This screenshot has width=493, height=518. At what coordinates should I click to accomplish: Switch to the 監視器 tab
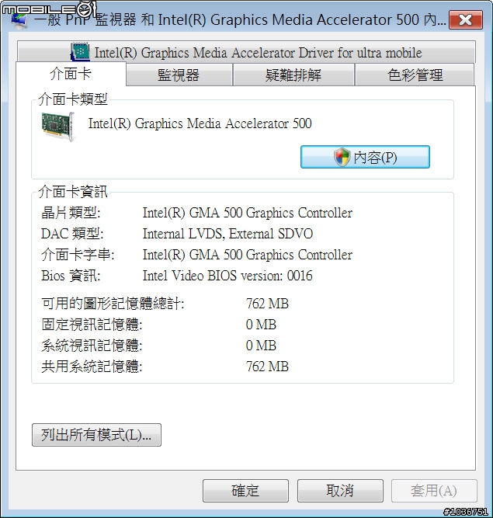click(x=179, y=75)
